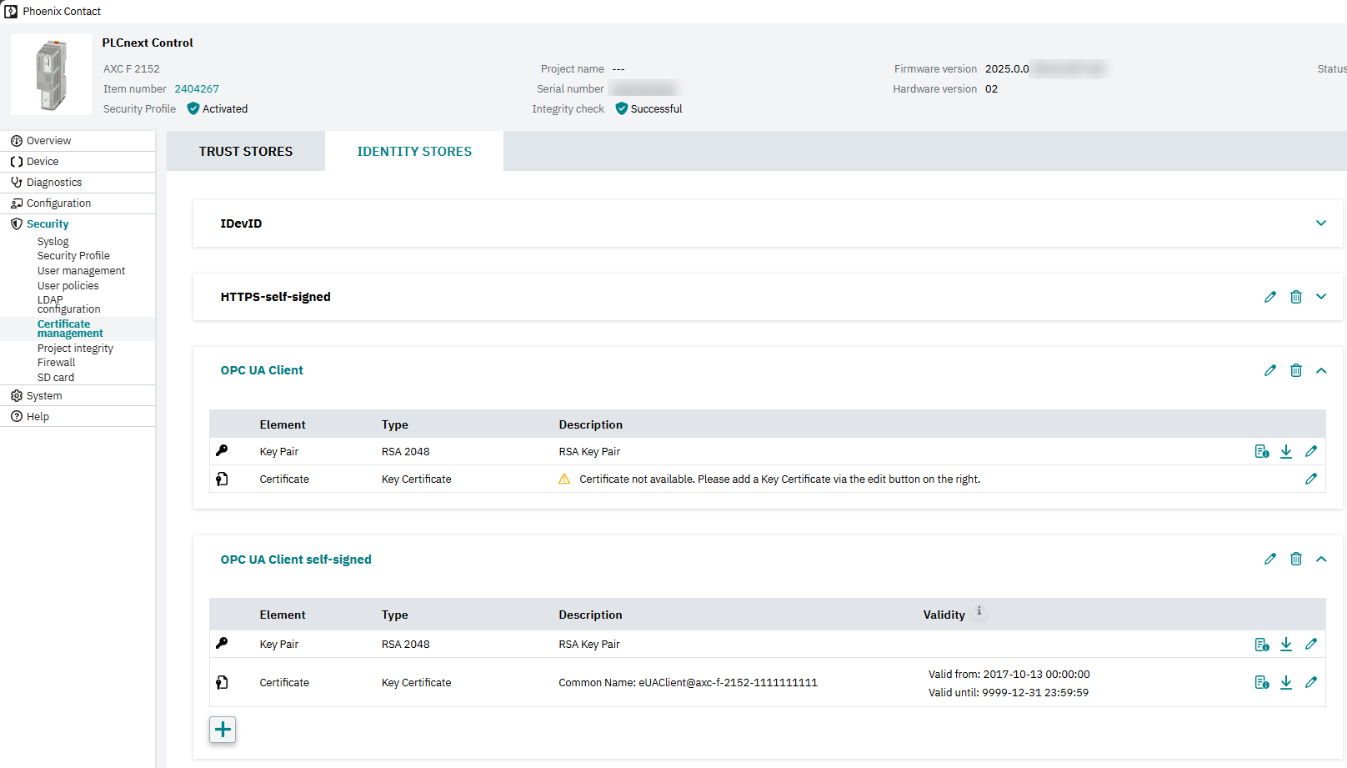Click the PLCnext device thumbnail image

pyautogui.click(x=52, y=75)
